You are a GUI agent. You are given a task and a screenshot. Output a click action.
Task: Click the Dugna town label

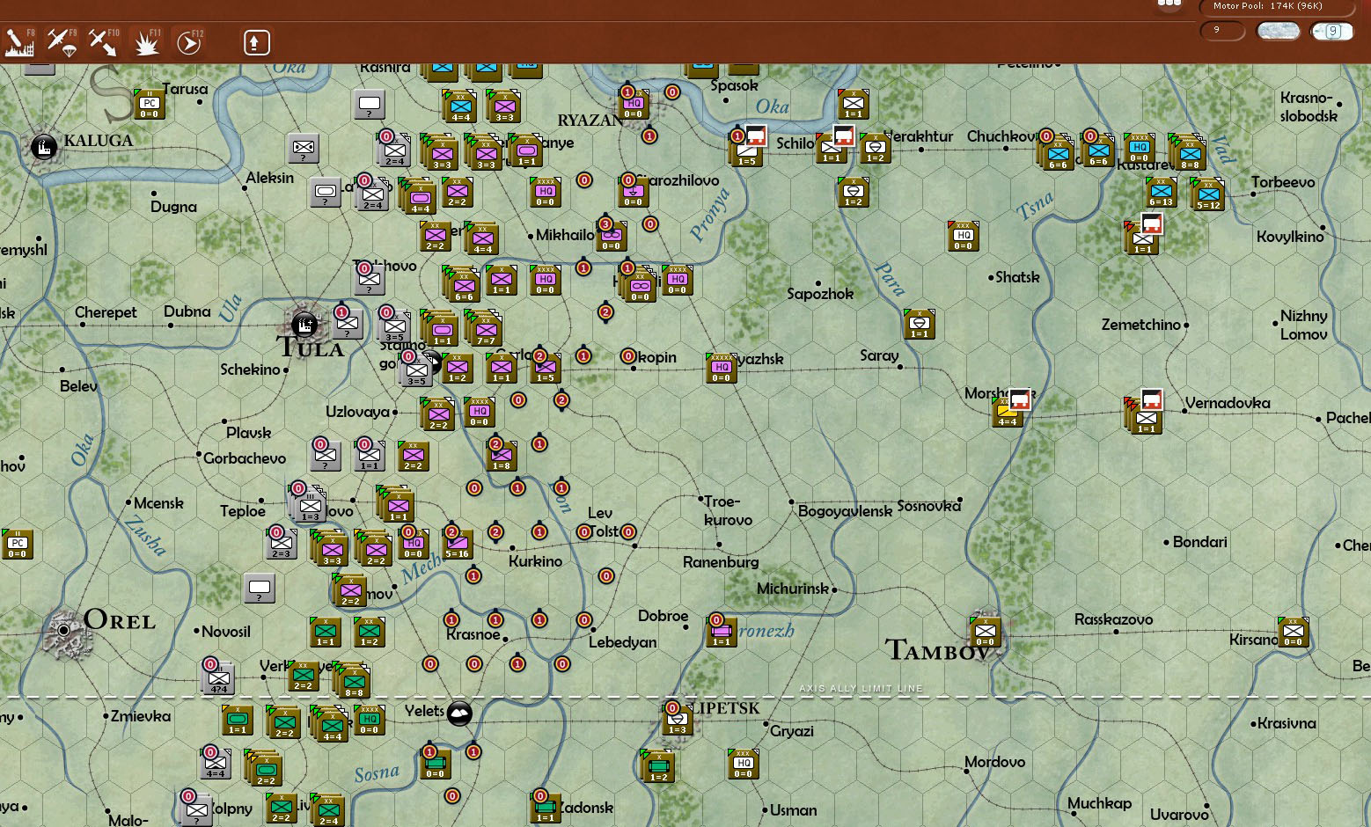click(173, 207)
